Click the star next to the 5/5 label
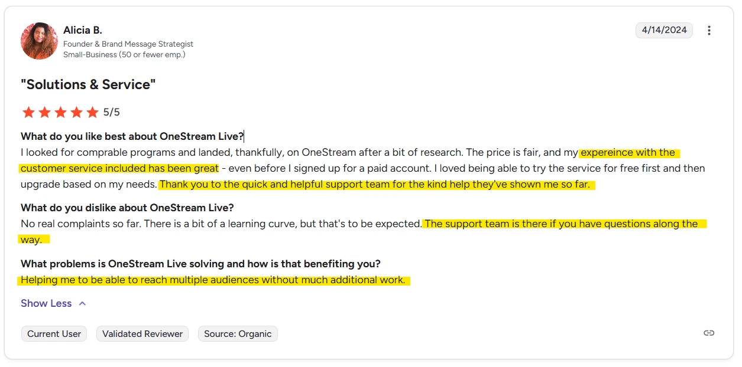This screenshot has height=367, width=742. point(92,112)
